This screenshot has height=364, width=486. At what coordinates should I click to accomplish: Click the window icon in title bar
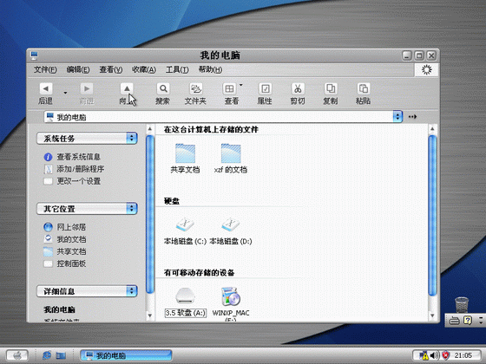34,55
